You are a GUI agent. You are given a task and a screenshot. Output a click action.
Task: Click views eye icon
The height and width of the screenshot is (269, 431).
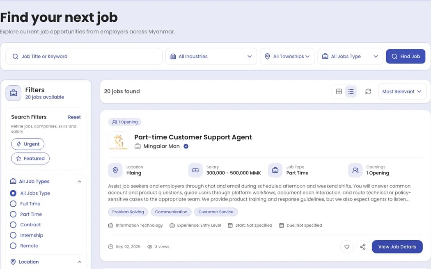150,247
